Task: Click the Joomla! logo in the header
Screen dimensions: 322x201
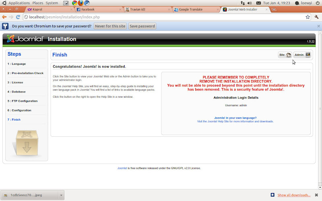Action: point(25,39)
